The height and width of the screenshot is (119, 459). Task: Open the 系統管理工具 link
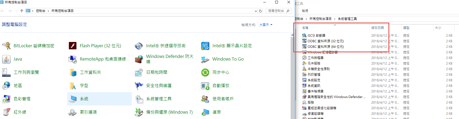pos(159,99)
